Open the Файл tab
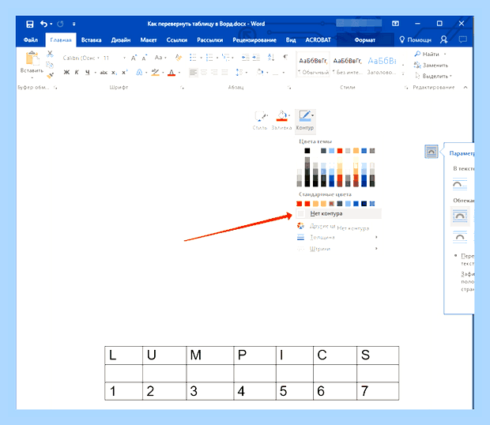 [x=31, y=40]
